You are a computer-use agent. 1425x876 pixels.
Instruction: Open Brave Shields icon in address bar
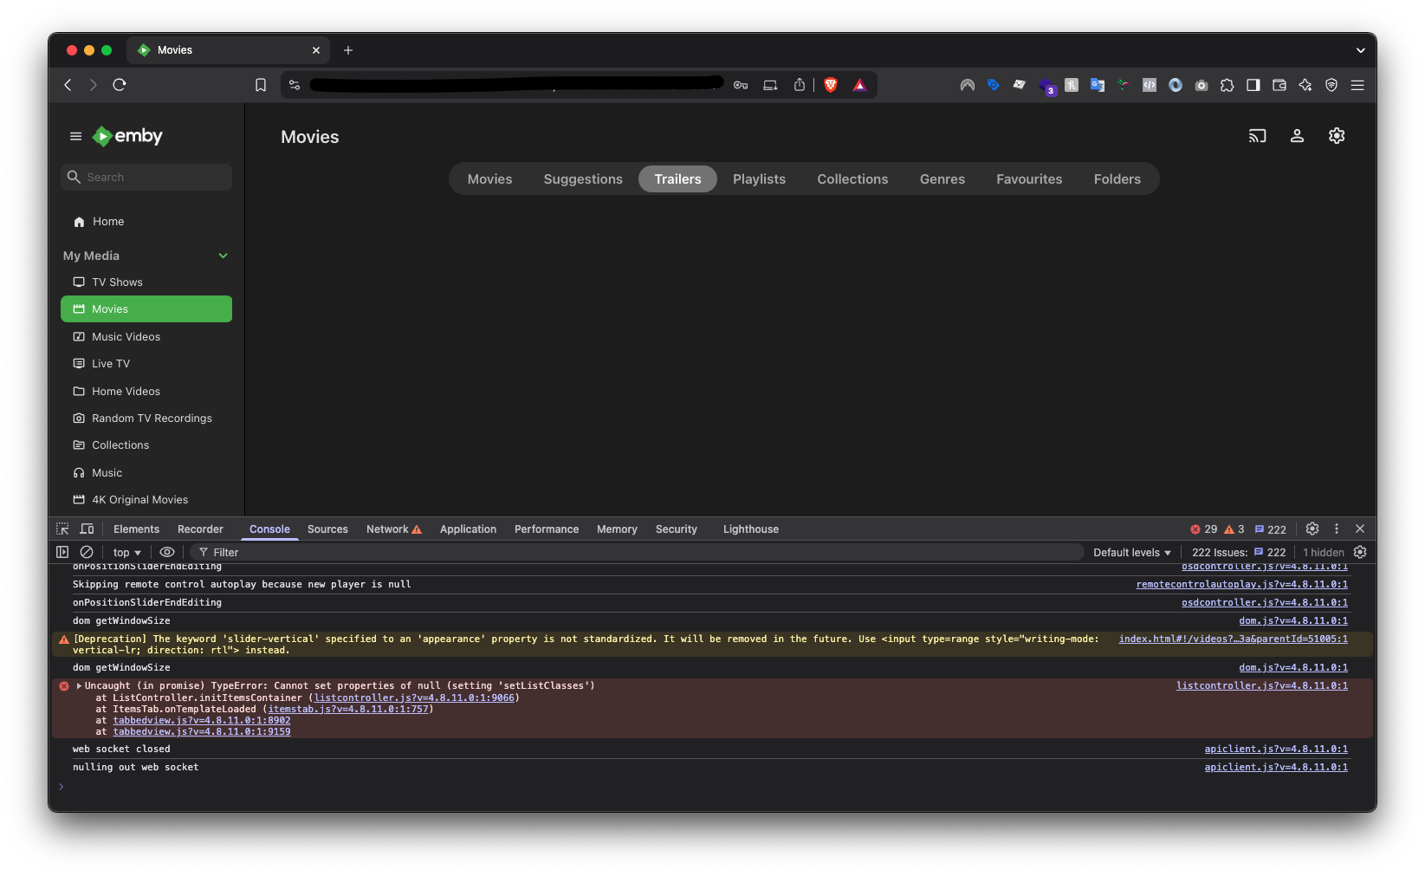click(x=831, y=84)
